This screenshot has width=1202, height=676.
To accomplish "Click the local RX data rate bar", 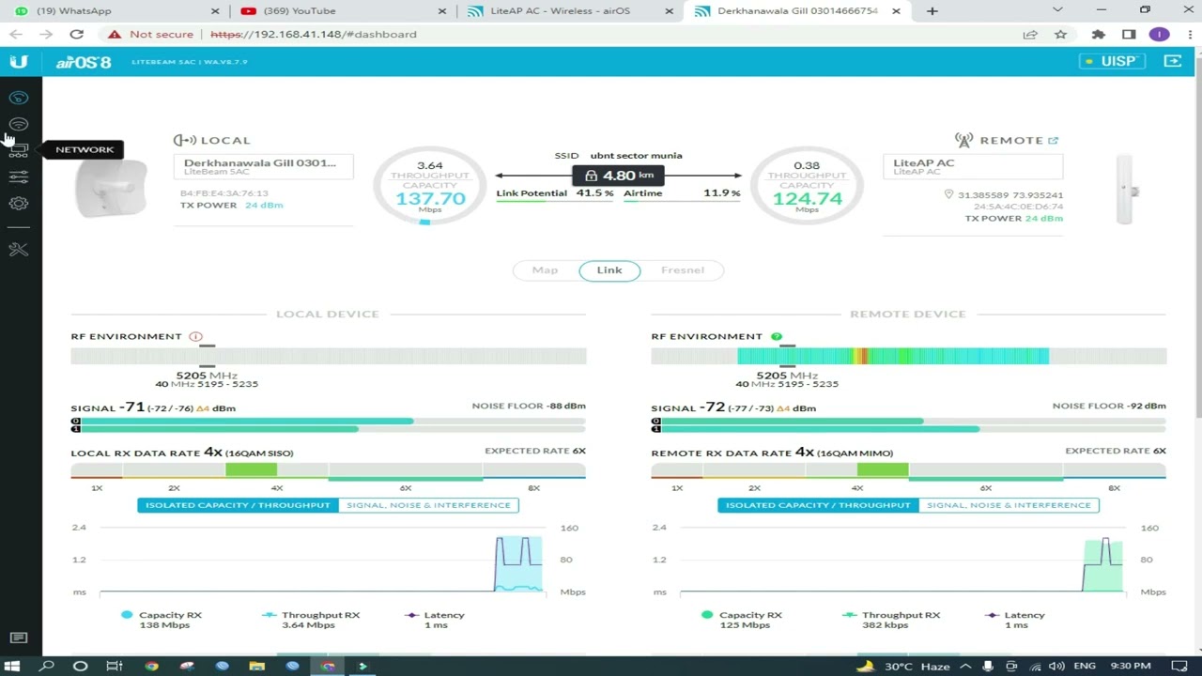I will tap(329, 470).
